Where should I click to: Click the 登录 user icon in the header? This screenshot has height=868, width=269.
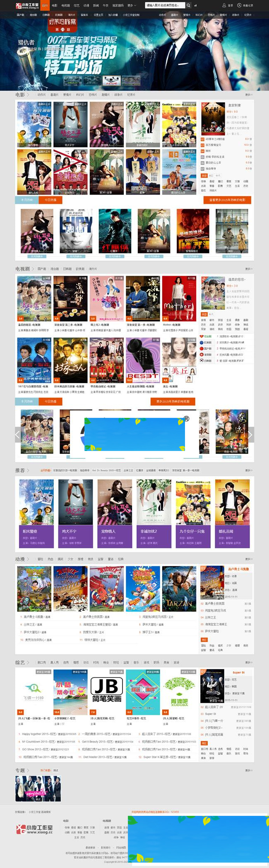pyautogui.click(x=224, y=5)
